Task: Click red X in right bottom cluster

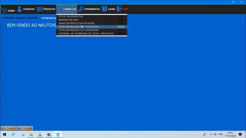Action: tap(31, 128)
